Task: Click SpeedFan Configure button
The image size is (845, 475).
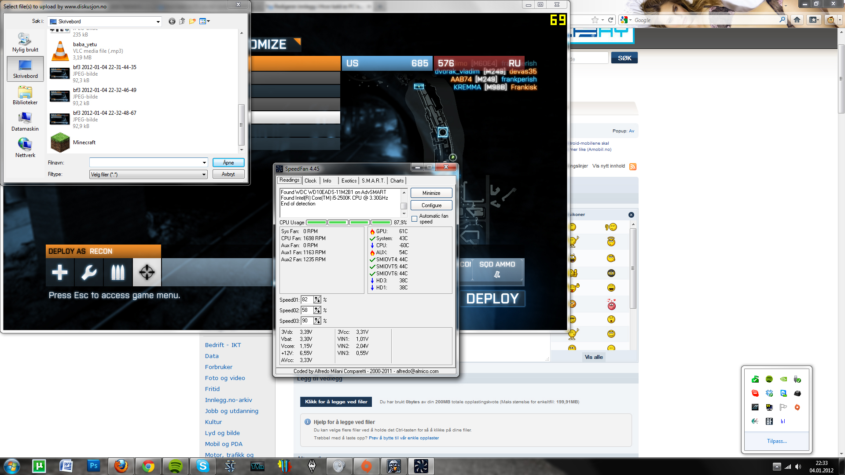Action: (431, 205)
